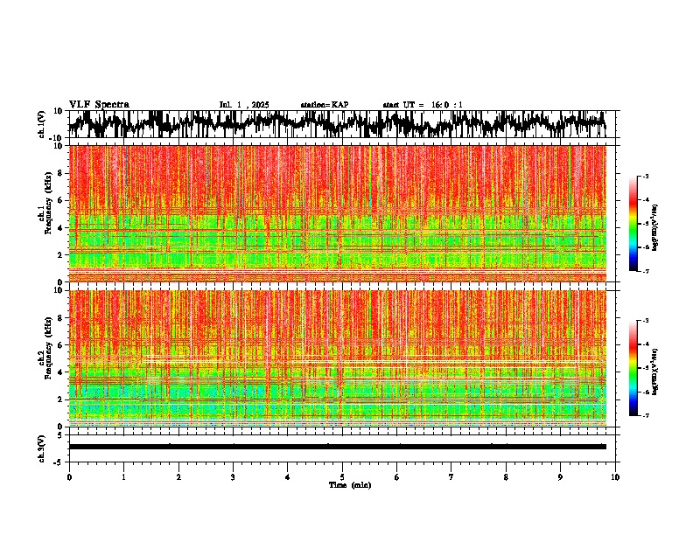Click the "-7" label on ch.1 color bar

pos(645,271)
